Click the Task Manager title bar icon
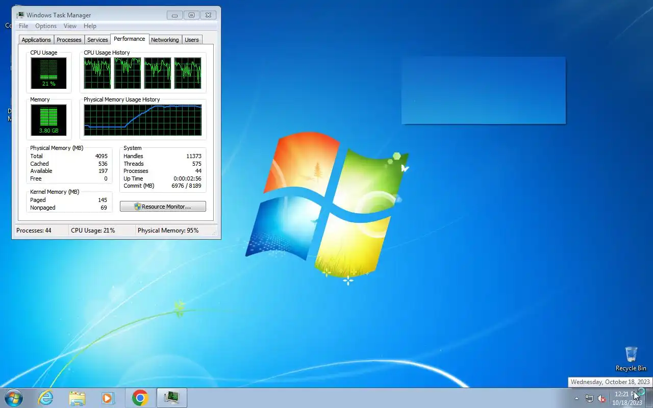 click(x=20, y=15)
